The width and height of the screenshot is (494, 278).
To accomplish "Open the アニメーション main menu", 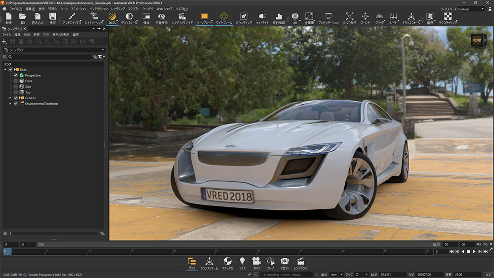I will coord(79,9).
